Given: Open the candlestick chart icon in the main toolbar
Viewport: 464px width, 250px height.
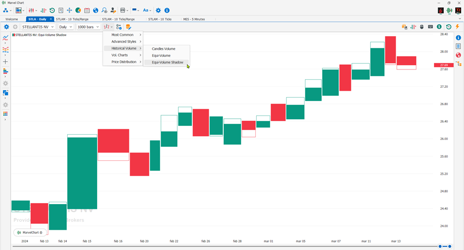Looking at the screenshot, I should pos(31,10).
